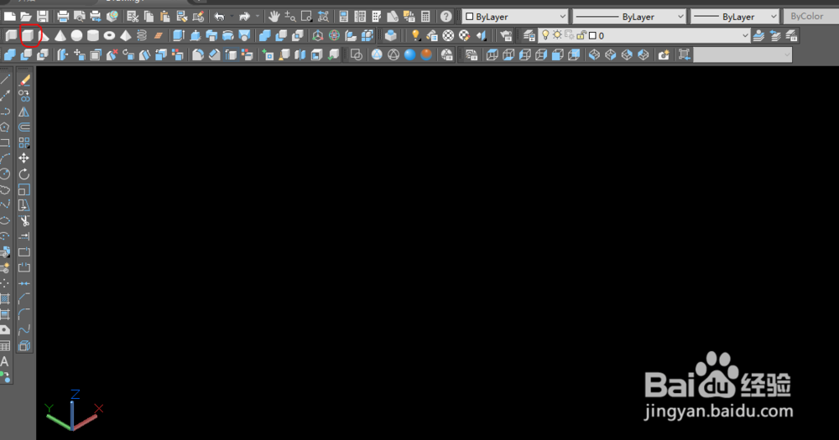Viewport: 839px width, 440px height.
Task: Click Make Object's Layer Current icon
Action: point(758,36)
